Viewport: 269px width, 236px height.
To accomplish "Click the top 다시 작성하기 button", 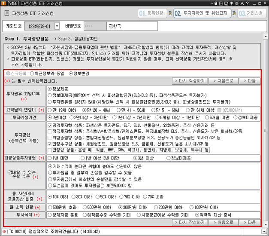I will (x=190, y=81).
